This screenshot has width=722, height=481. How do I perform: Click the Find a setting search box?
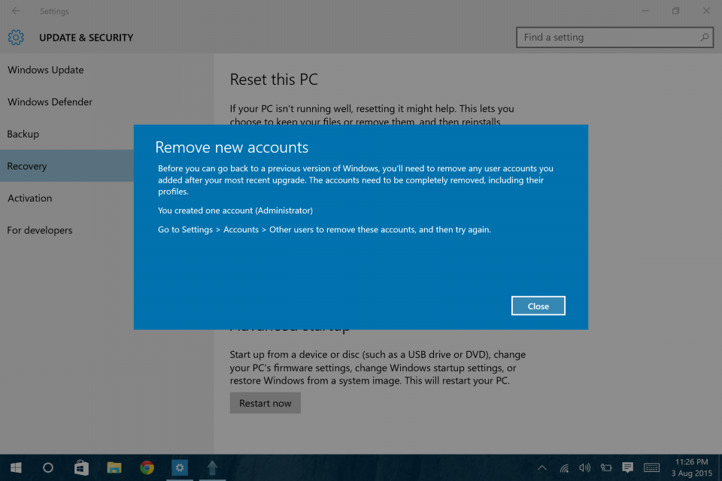coord(614,38)
